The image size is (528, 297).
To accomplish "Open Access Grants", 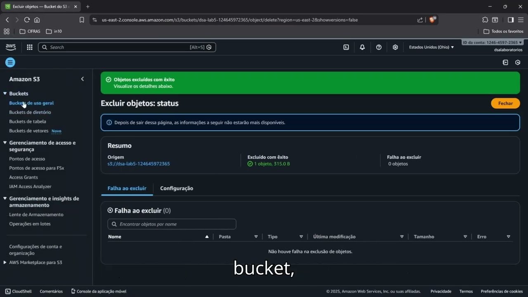I will coord(24,177).
